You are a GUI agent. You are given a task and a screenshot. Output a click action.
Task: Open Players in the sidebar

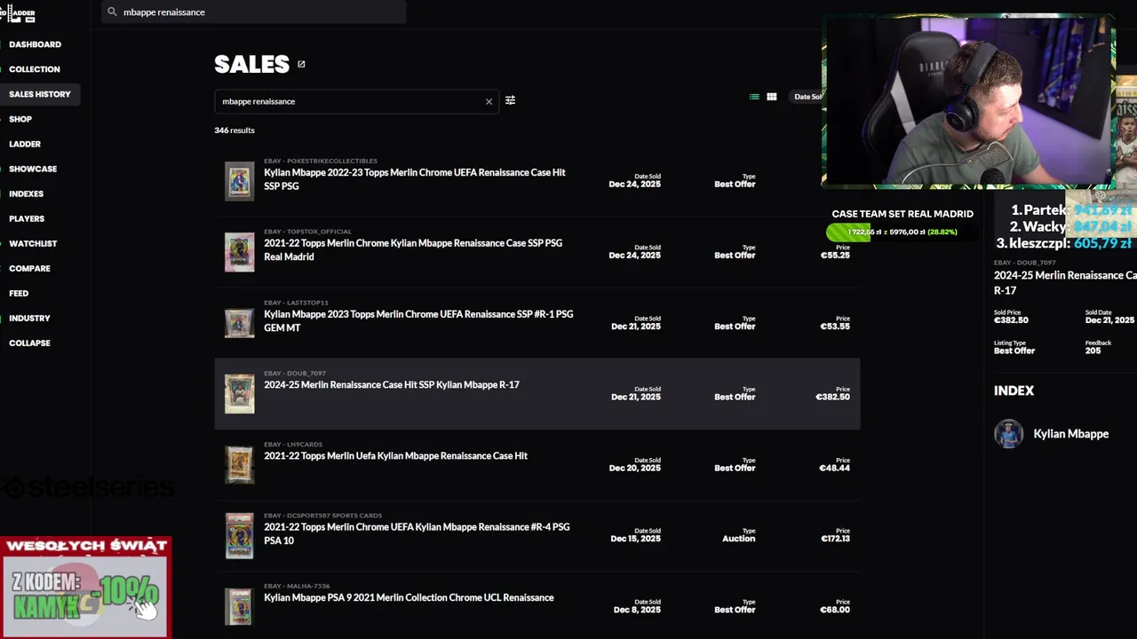pyautogui.click(x=27, y=218)
